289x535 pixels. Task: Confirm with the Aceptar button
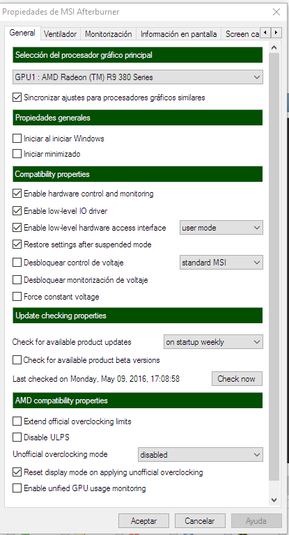(x=143, y=521)
